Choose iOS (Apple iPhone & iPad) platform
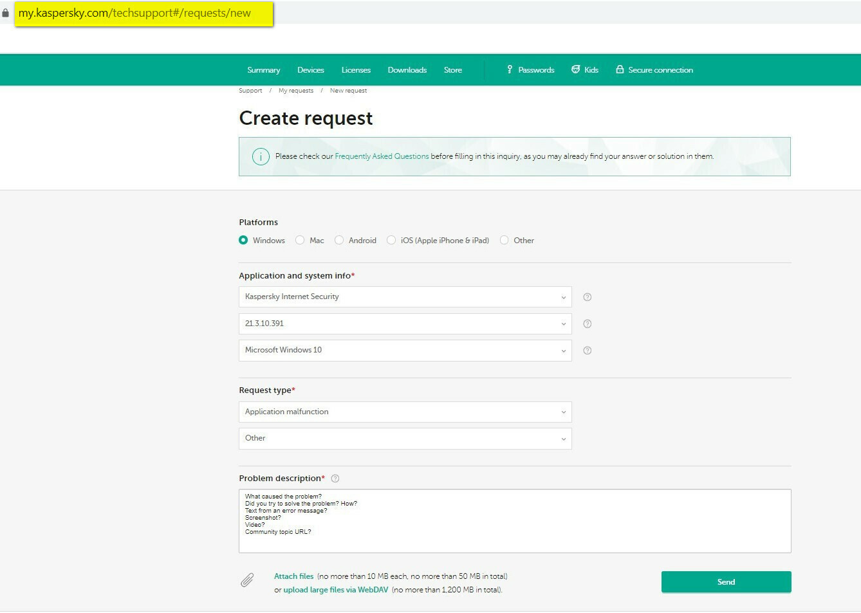This screenshot has width=861, height=613. coord(391,240)
